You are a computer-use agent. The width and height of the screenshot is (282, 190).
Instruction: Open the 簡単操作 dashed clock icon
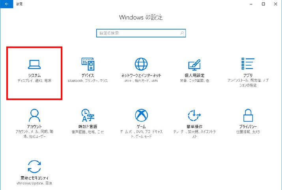coord(194,115)
